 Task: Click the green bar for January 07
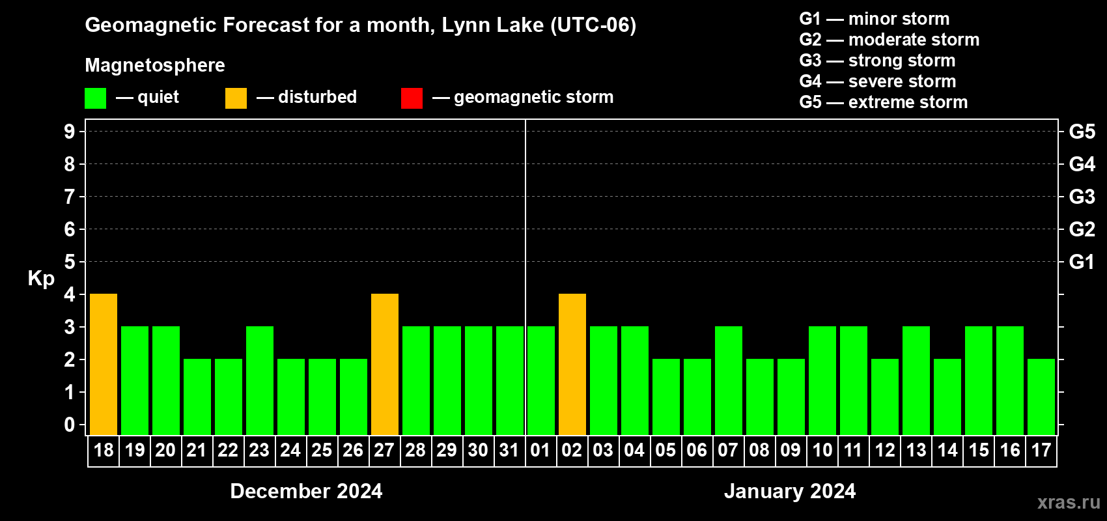click(729, 381)
